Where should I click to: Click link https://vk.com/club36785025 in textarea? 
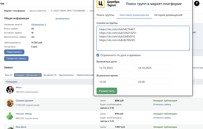pyautogui.click(x=117, y=40)
